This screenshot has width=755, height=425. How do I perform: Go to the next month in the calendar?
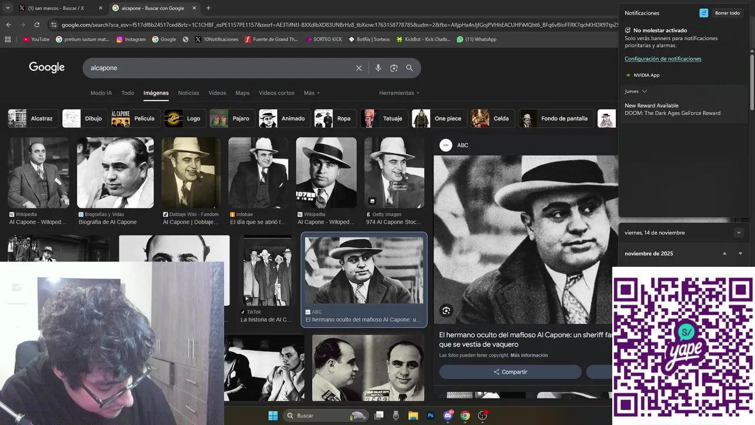pyautogui.click(x=740, y=254)
